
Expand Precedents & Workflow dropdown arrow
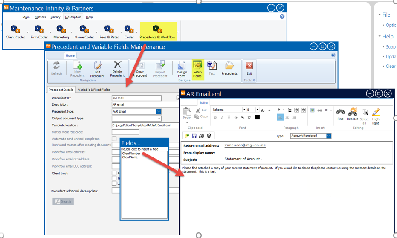pyautogui.click(x=178, y=32)
